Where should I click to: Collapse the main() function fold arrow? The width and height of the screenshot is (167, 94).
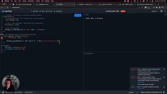click(3, 46)
